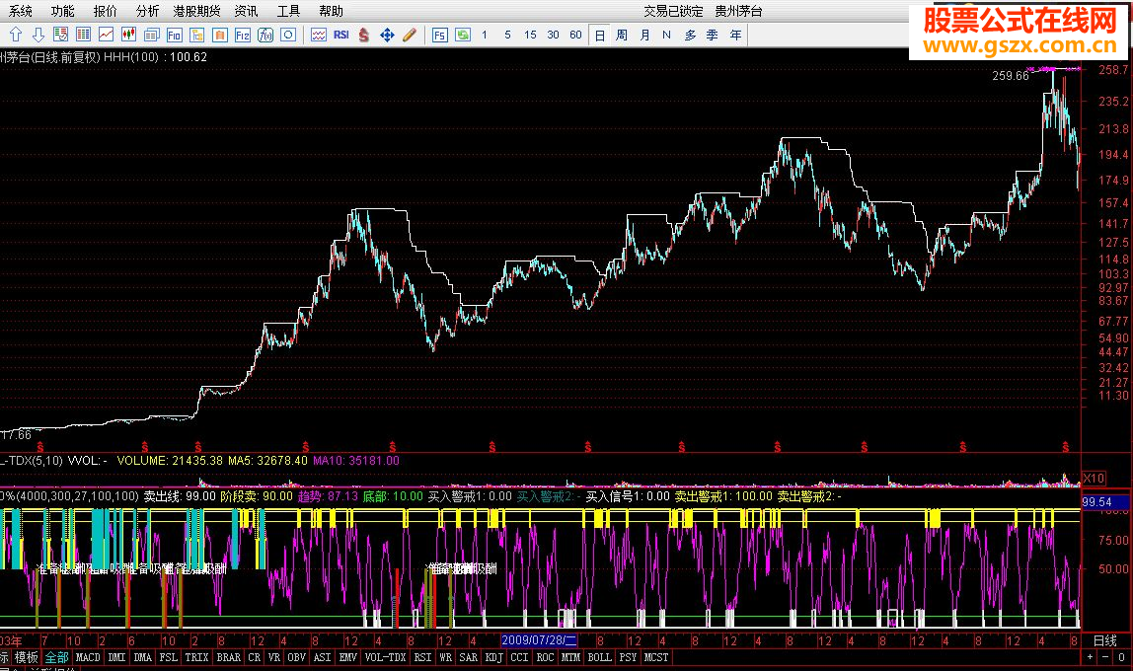This screenshot has height=671, width=1133.
Task: Select the 月 monthly period button
Action: [644, 35]
